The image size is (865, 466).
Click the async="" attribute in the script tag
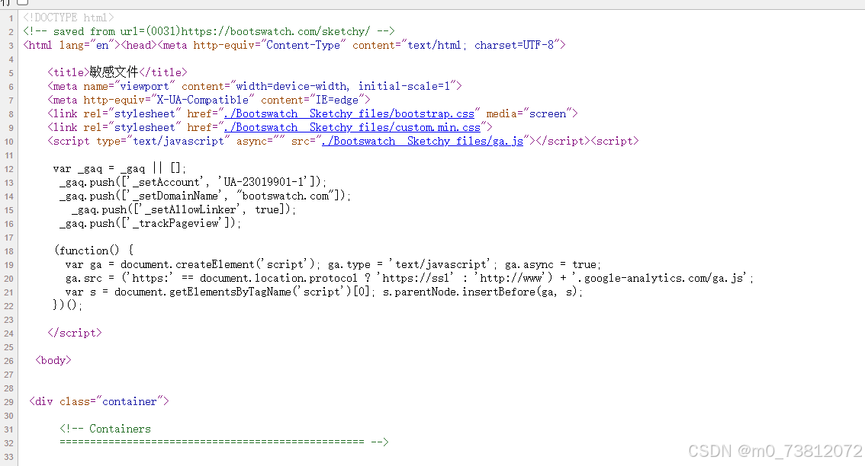tap(260, 142)
